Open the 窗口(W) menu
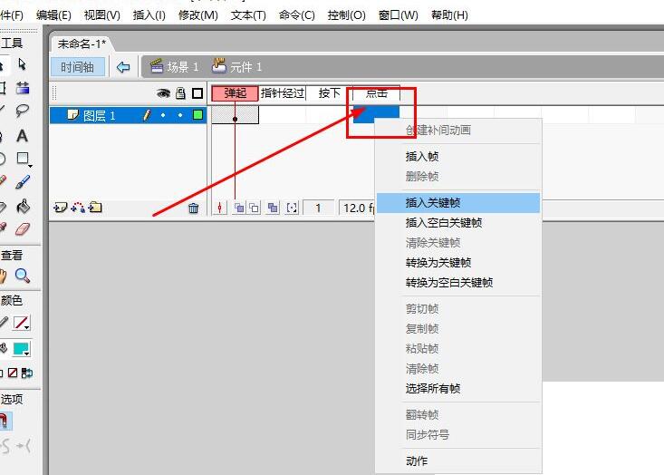664x475 pixels. click(399, 15)
